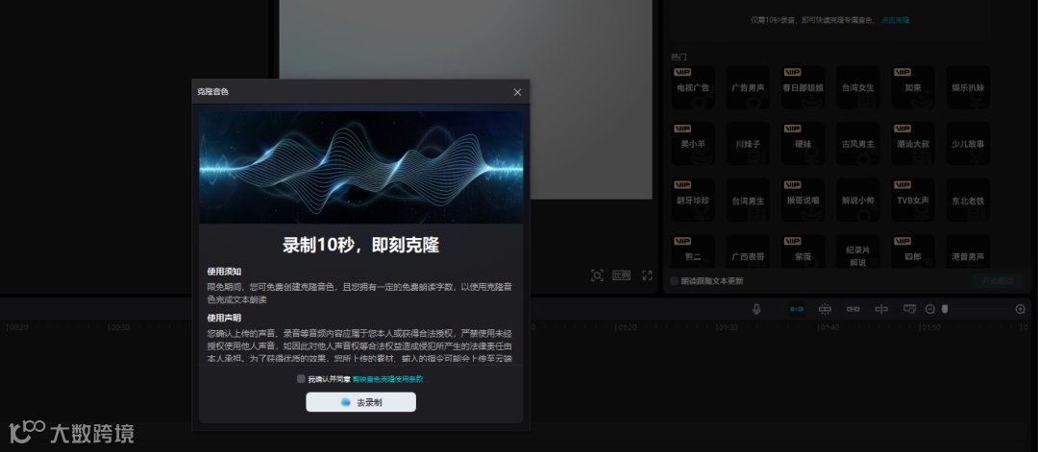Click the preview focus zoom icon
Screen dimensions: 1038x452
pos(597,275)
